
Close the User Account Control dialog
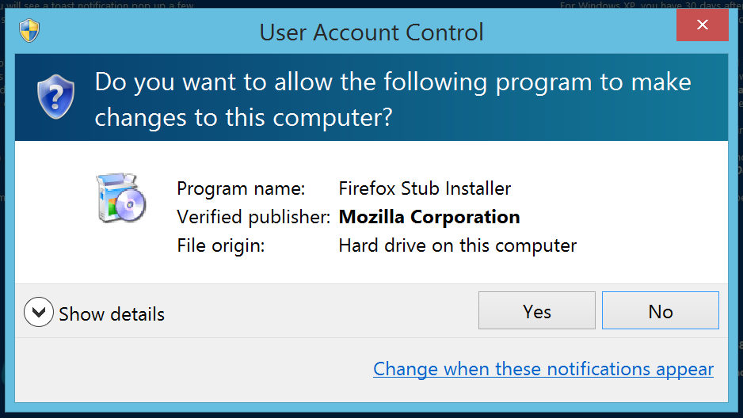coord(702,25)
